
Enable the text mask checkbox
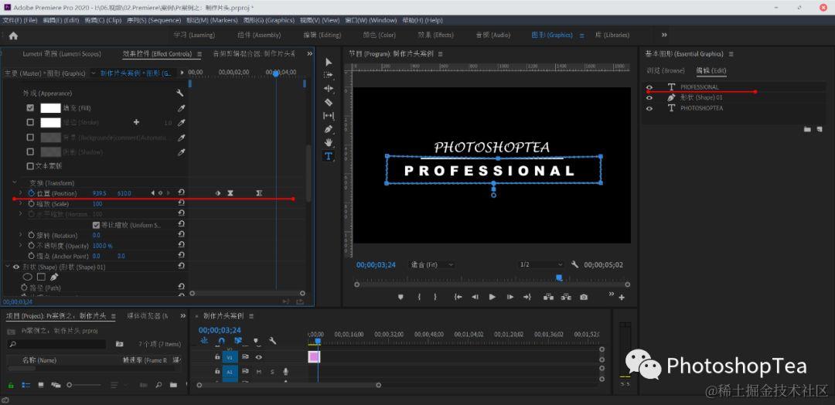pyautogui.click(x=30, y=166)
